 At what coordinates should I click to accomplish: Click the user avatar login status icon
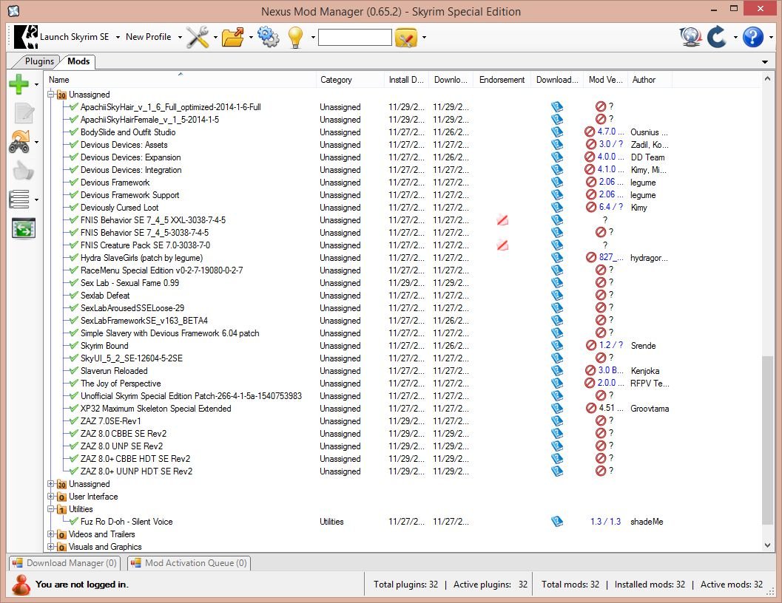[21, 585]
